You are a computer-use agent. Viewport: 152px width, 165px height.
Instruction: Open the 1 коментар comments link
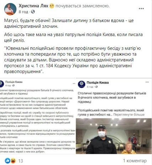(x=135, y=161)
